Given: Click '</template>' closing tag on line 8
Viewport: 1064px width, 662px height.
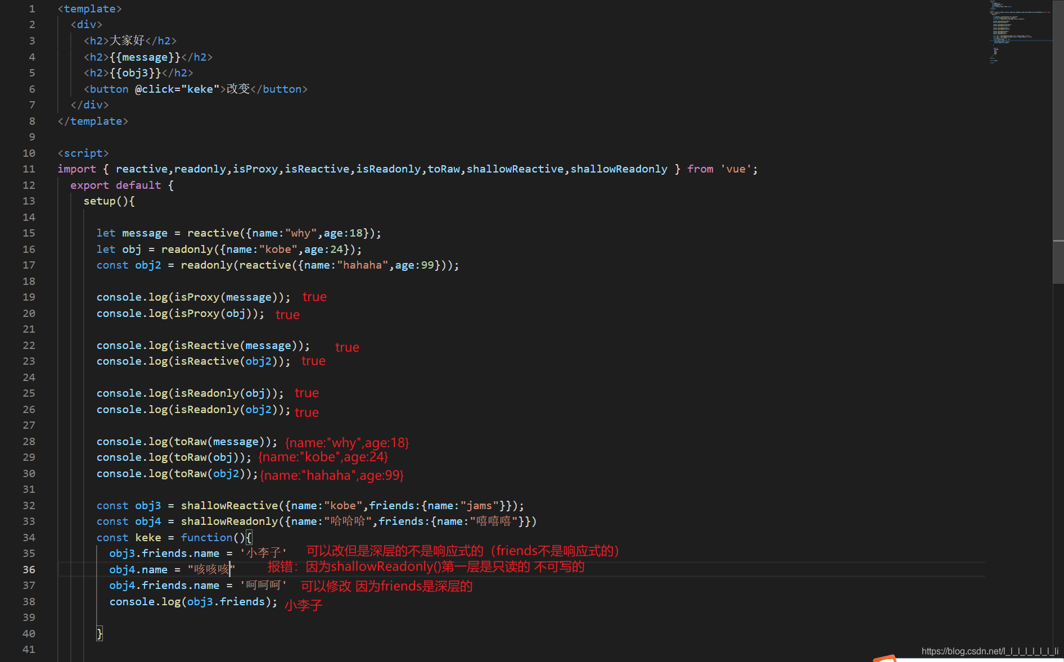Looking at the screenshot, I should click(93, 121).
